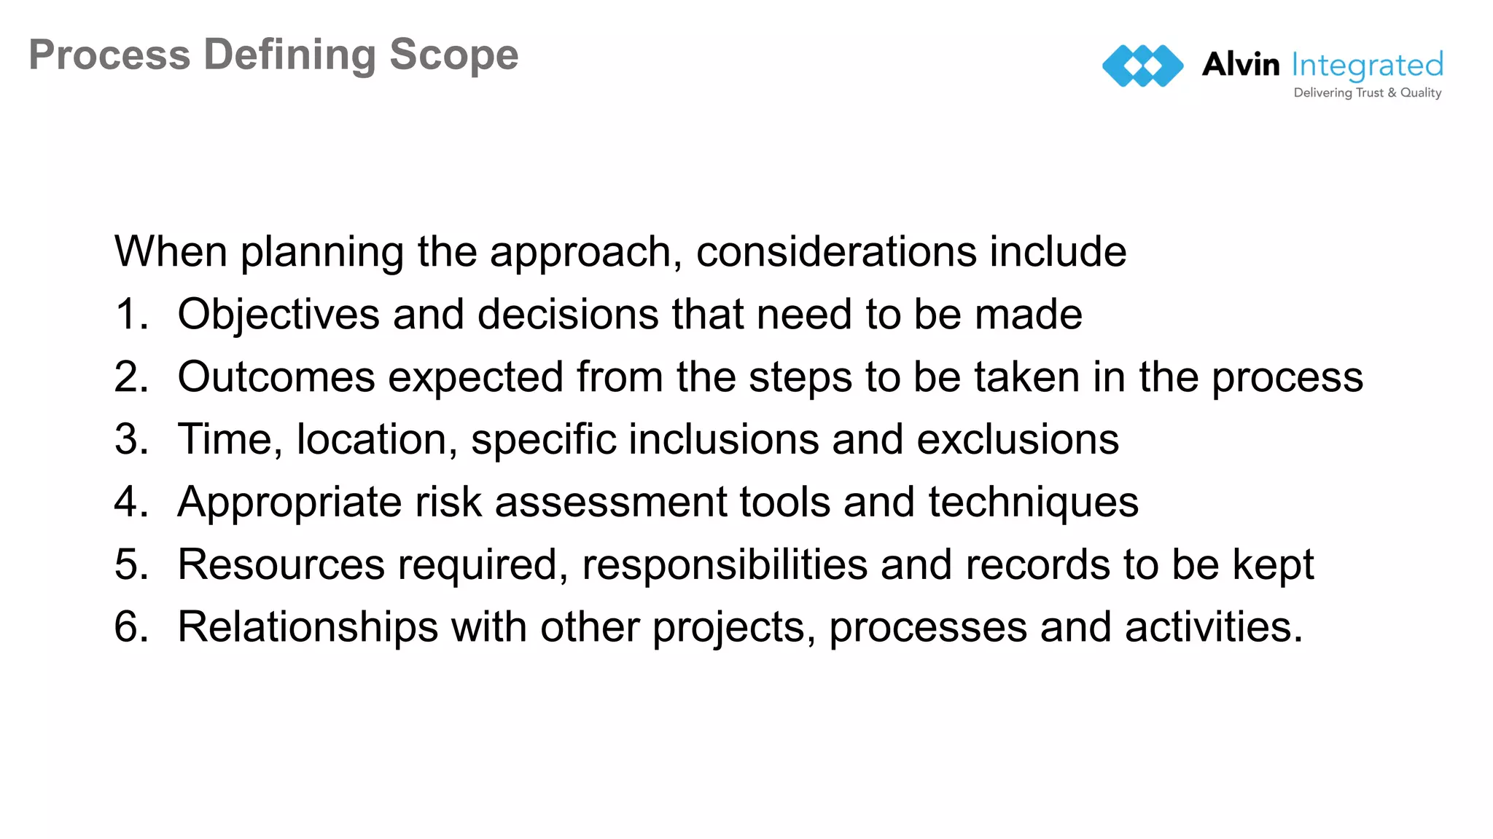
Task: Click the list number 6 marker
Action: click(x=132, y=627)
